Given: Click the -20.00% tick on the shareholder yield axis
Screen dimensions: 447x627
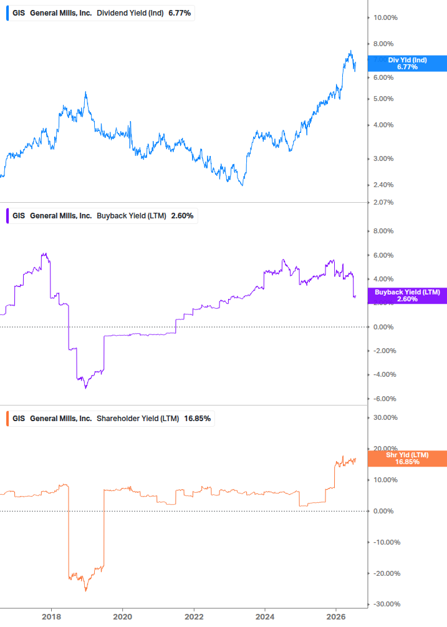Looking at the screenshot, I should coord(387,573).
